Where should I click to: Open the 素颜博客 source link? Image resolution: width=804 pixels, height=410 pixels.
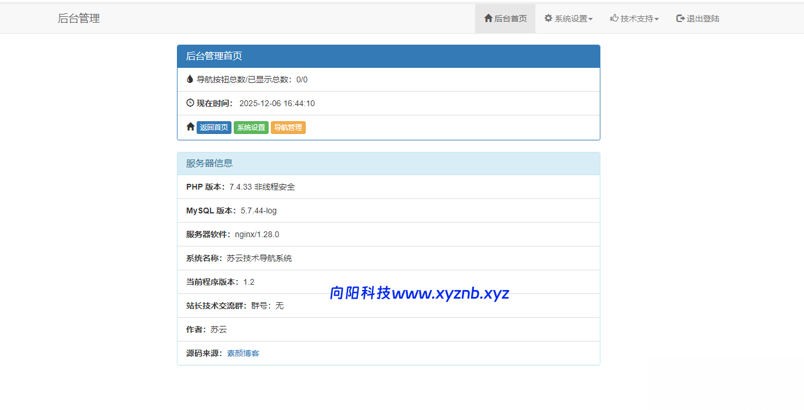pos(243,353)
